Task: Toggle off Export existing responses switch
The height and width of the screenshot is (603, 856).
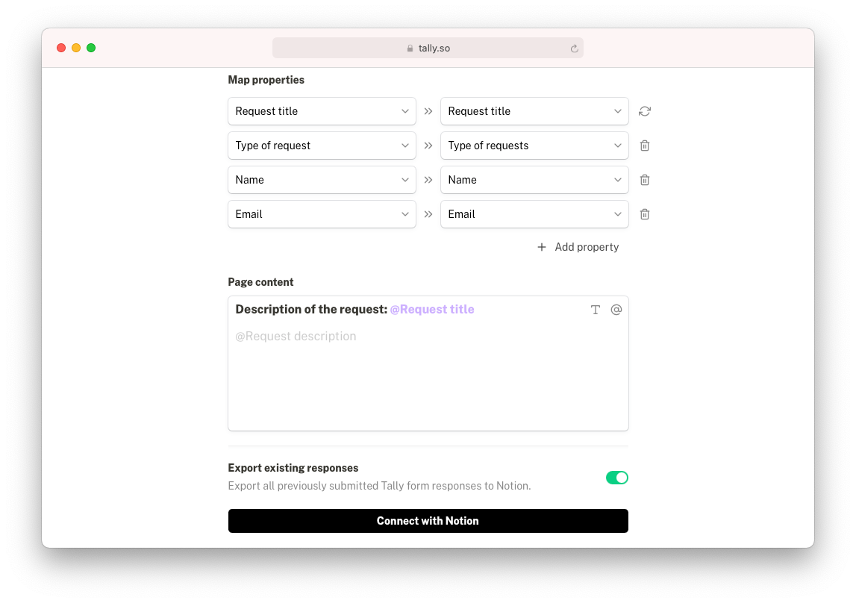Action: (x=617, y=478)
